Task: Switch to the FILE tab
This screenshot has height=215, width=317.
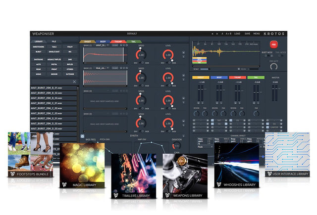Action: (x=53, y=42)
